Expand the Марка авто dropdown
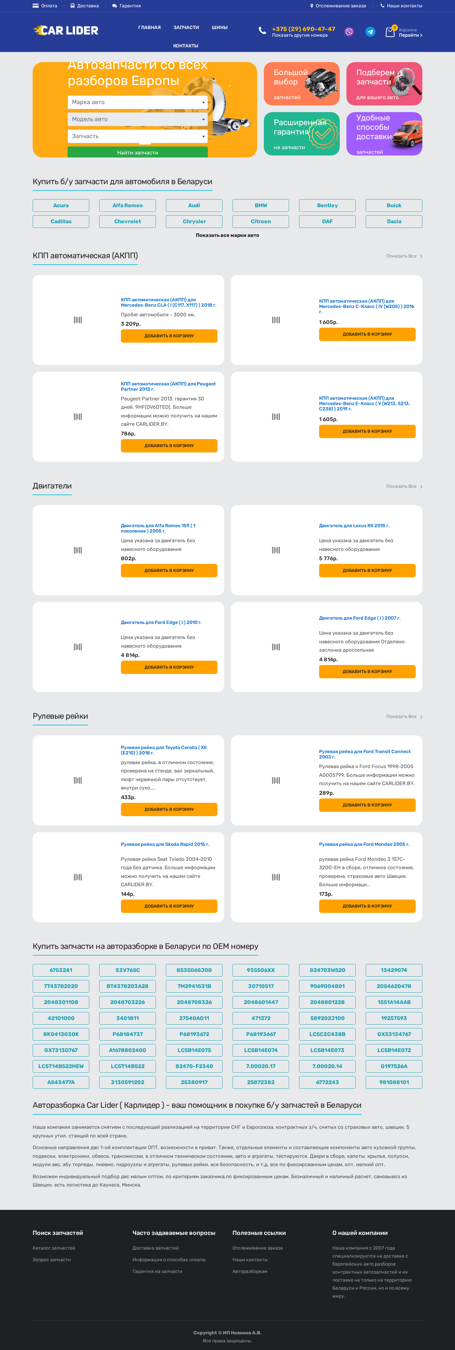Screen dimensions: 455x1350 [138, 102]
